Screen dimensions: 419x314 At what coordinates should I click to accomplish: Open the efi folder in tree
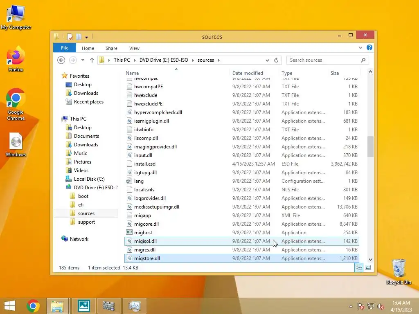point(81,204)
